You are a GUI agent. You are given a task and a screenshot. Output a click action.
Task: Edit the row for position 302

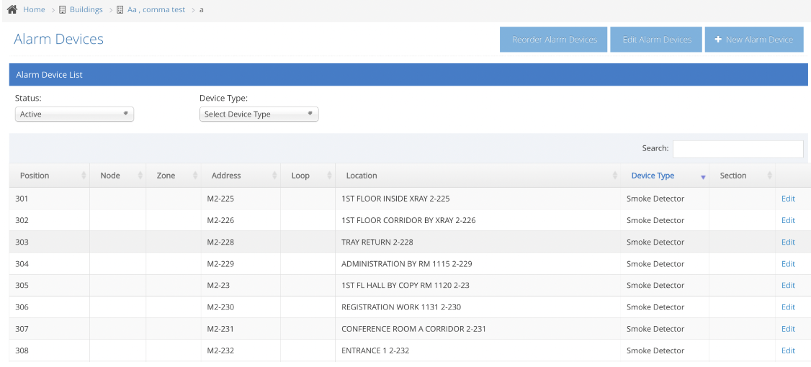click(x=788, y=220)
